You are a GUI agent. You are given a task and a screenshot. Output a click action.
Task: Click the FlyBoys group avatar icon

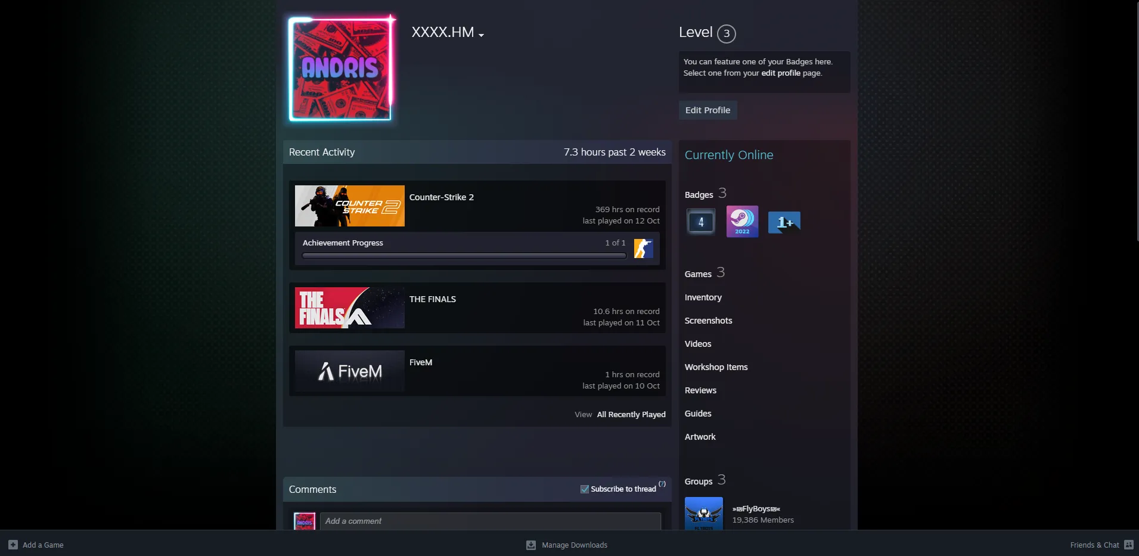(x=704, y=514)
